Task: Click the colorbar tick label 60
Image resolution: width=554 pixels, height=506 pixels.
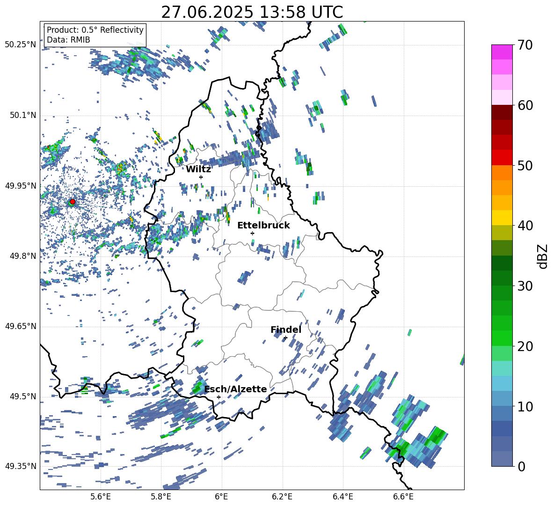Action: [x=525, y=105]
